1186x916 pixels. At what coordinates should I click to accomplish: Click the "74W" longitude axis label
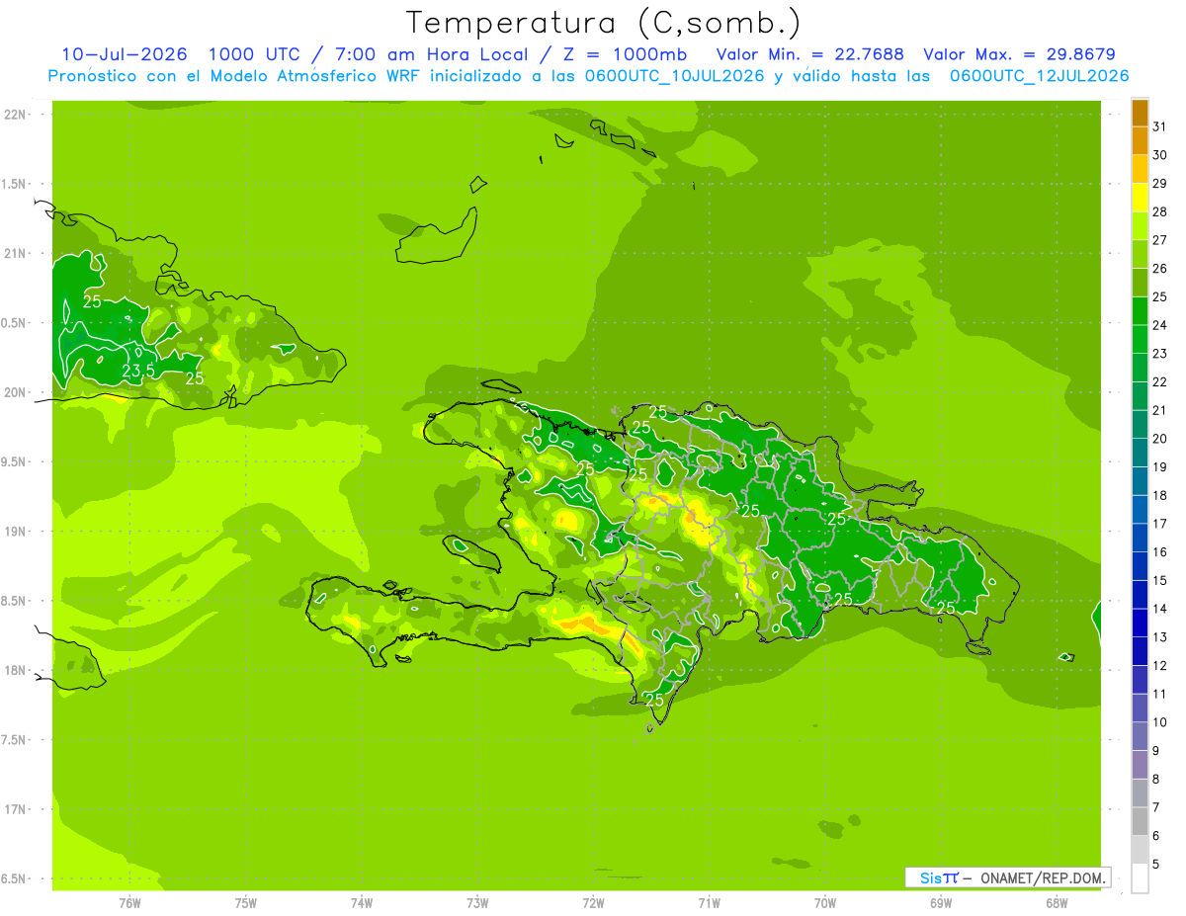(x=362, y=902)
